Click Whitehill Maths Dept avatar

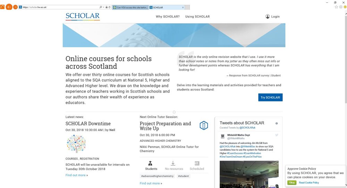coord(223,137)
